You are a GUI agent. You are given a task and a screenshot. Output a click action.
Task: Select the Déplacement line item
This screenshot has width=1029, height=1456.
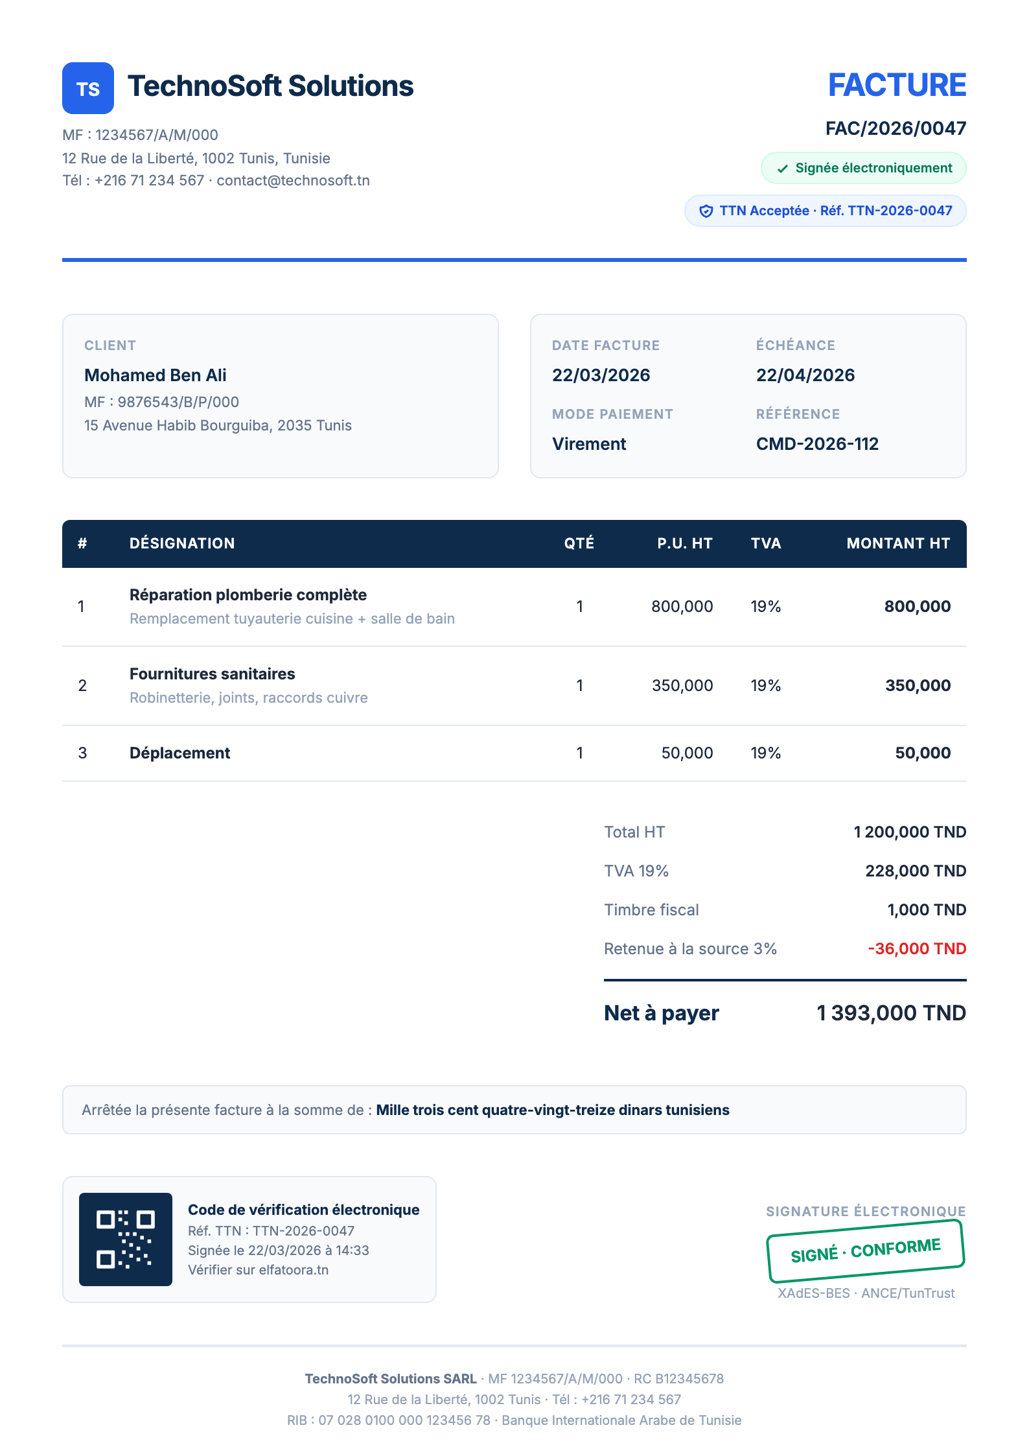[180, 753]
